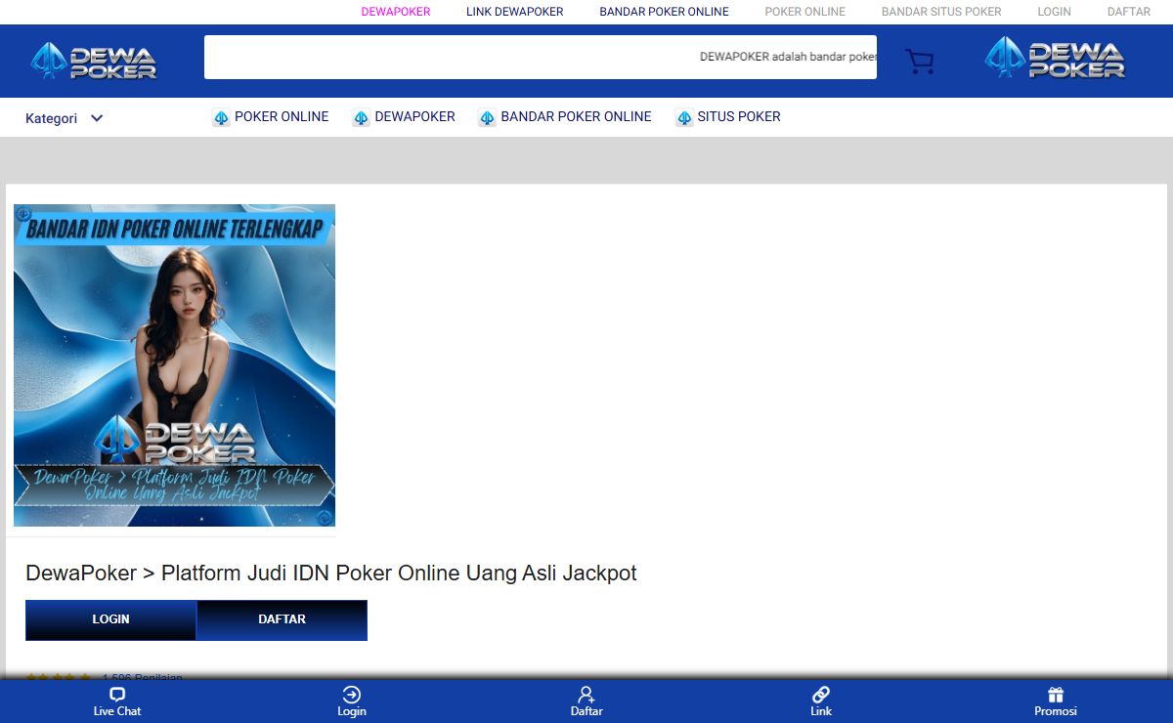Open BANDAR SITUS POKER top menu item

pyautogui.click(x=941, y=12)
